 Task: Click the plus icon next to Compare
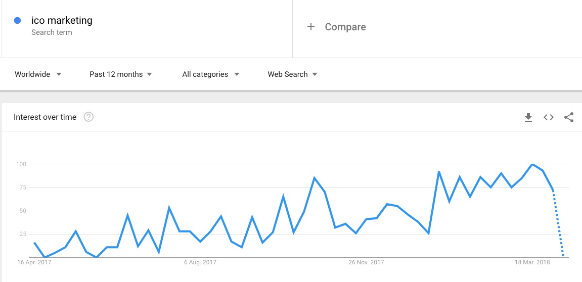310,27
